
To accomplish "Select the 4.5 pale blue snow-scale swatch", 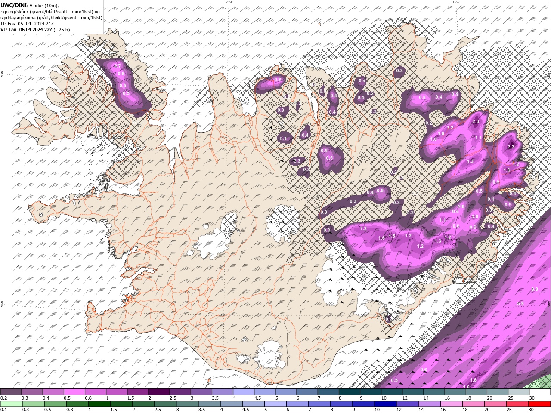I will (x=264, y=392).
